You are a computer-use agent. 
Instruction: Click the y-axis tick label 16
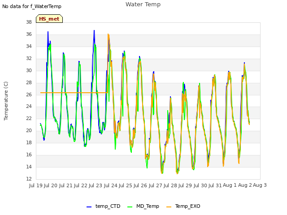[x=29, y=155]
